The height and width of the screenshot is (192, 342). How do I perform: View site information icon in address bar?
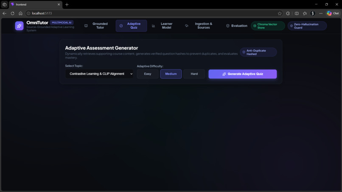tap(28, 13)
